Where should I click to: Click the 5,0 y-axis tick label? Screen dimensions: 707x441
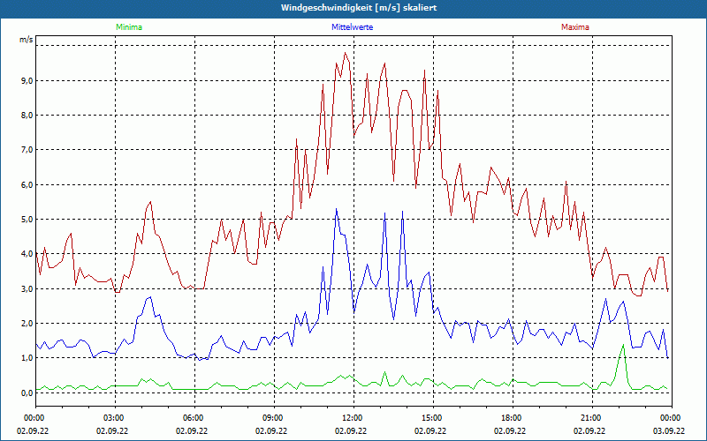pos(27,219)
